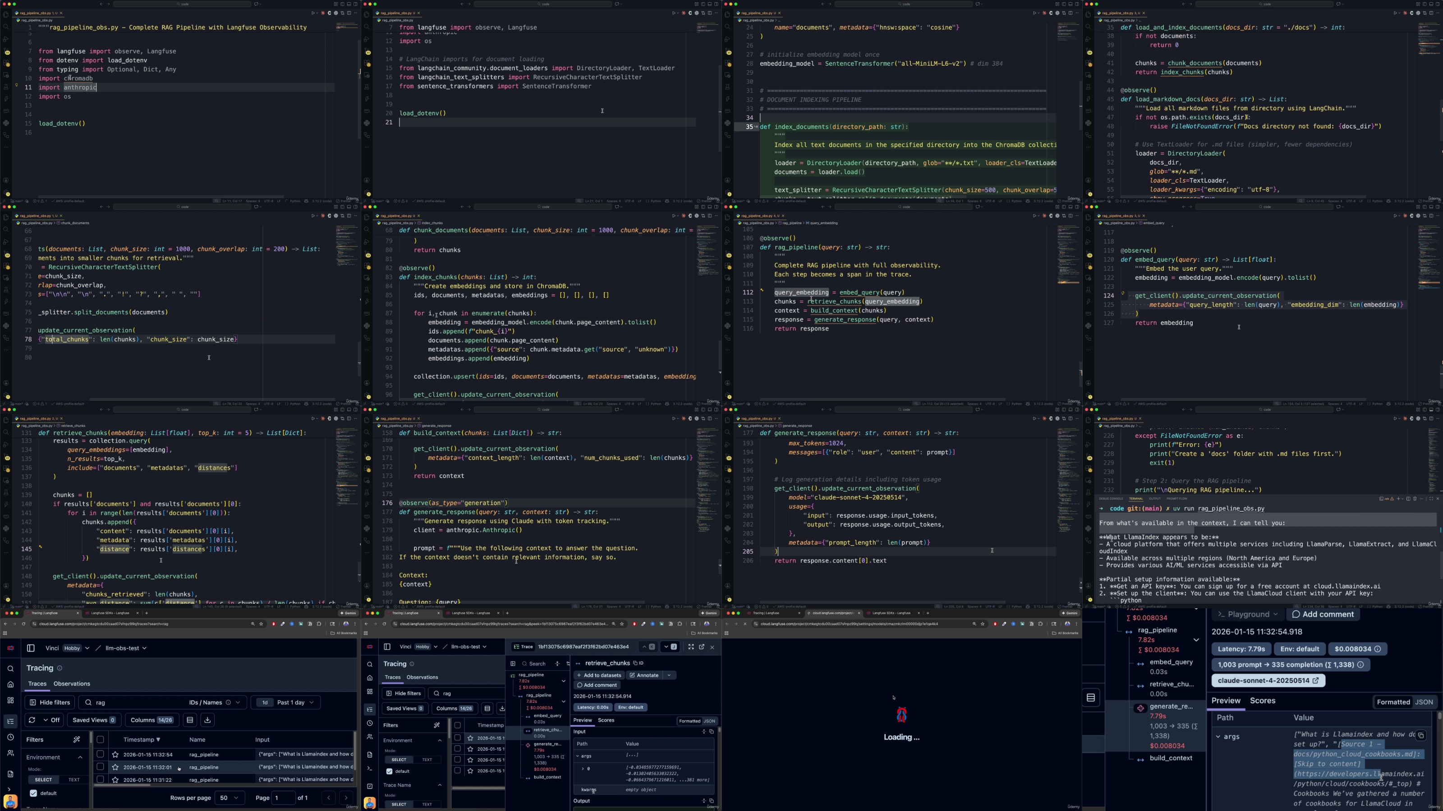Open trace peek panel in fullscreen
This screenshot has width=1443, height=811.
[x=691, y=647]
